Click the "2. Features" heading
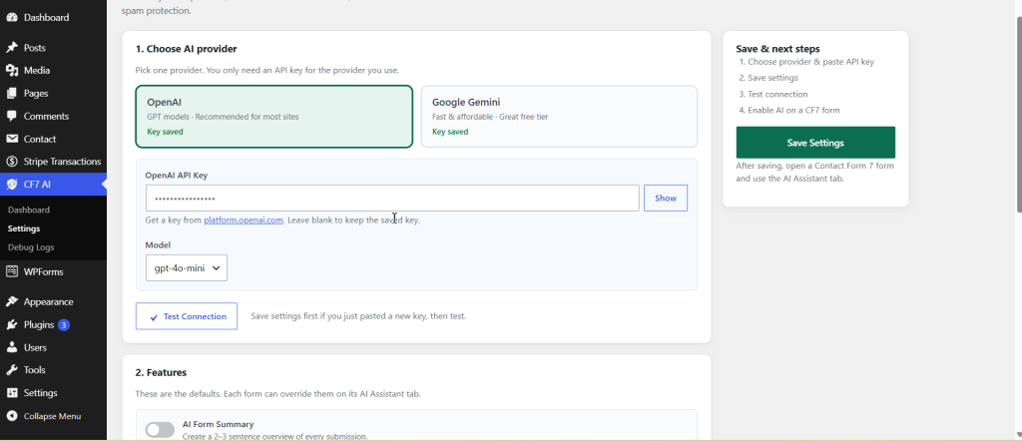 (161, 372)
